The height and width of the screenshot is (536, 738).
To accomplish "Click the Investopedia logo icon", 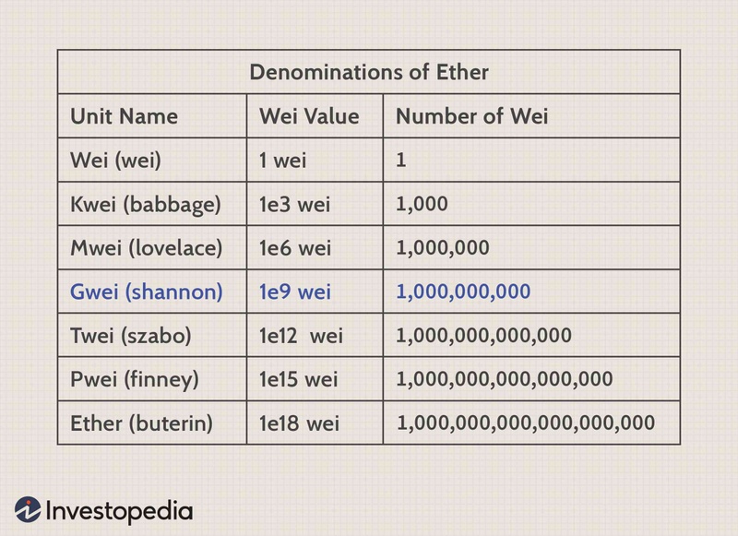I will point(28,509).
